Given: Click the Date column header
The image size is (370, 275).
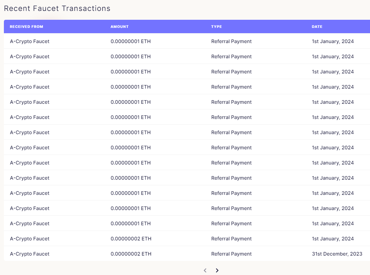Looking at the screenshot, I should [317, 27].
